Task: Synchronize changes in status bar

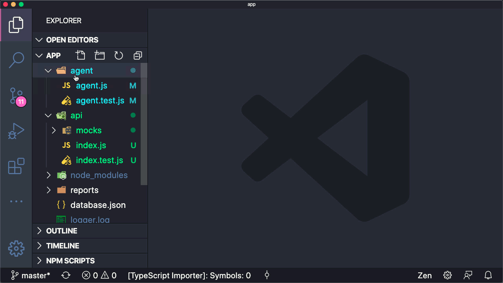Action: 66,276
